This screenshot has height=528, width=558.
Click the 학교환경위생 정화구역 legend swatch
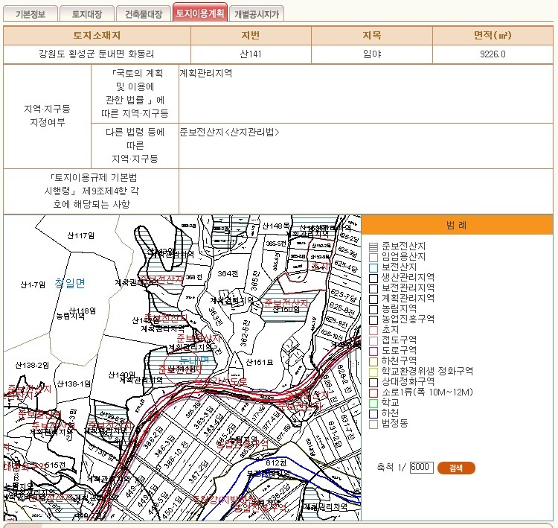coord(373,372)
